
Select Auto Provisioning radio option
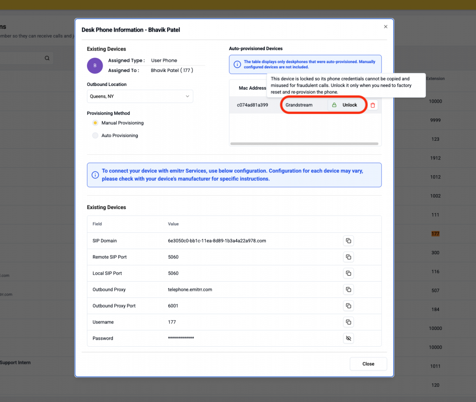[95, 136]
